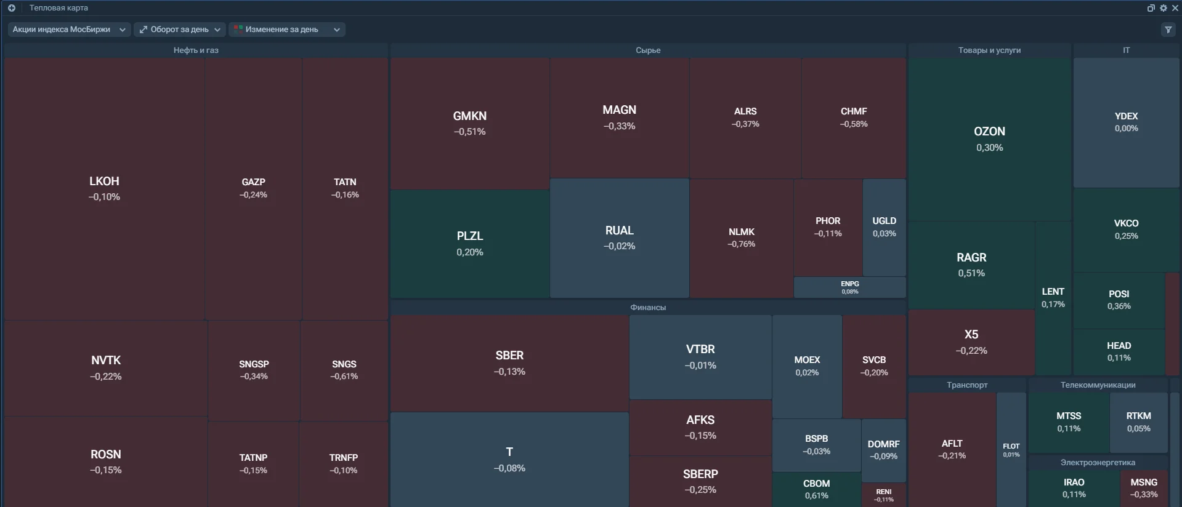Screen dimensions: 1182x507
Task: Select the IT sector header
Action: [1126, 50]
